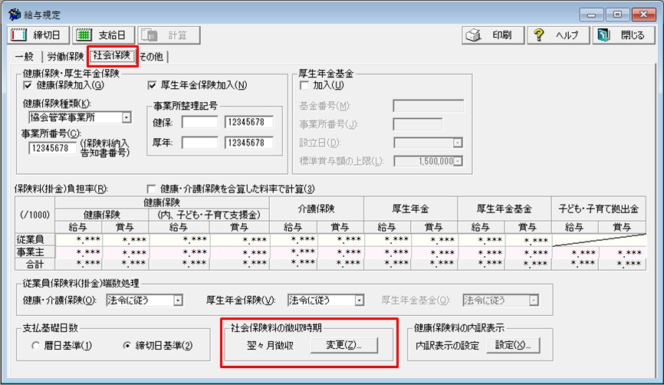The height and width of the screenshot is (385, 664).
Task: Open the 厚生年金保険 端数処理 dropdown
Action: click(358, 301)
